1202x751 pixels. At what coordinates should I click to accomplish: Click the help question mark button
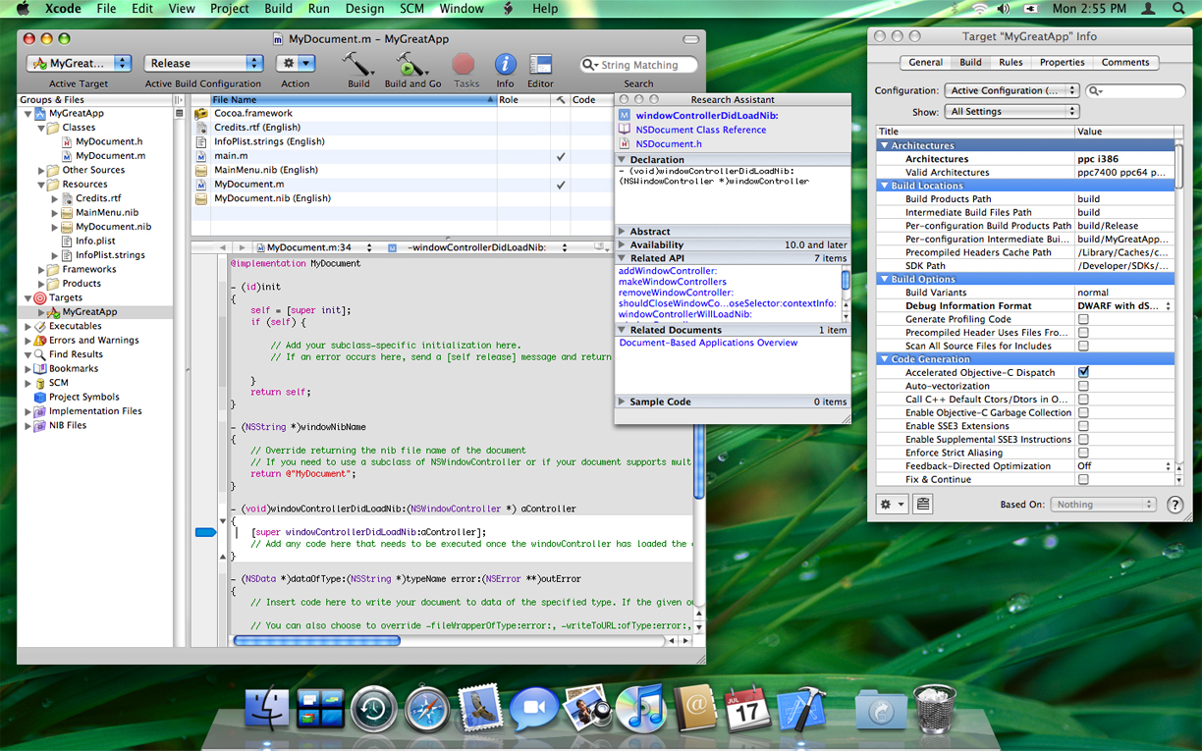coord(1175,505)
